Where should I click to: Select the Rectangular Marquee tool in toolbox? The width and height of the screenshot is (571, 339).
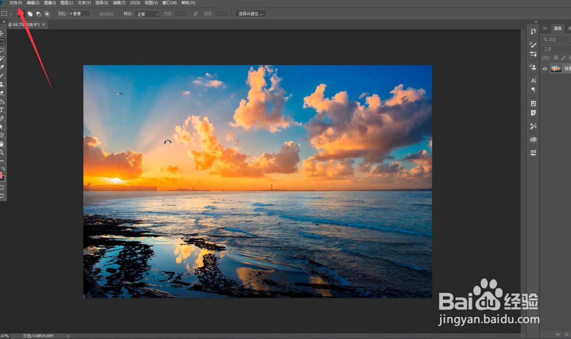point(2,42)
